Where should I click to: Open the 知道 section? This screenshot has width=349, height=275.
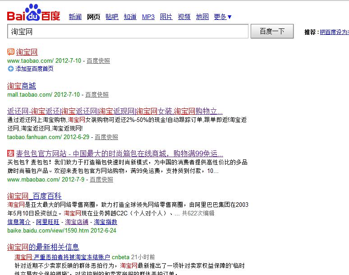[130, 17]
